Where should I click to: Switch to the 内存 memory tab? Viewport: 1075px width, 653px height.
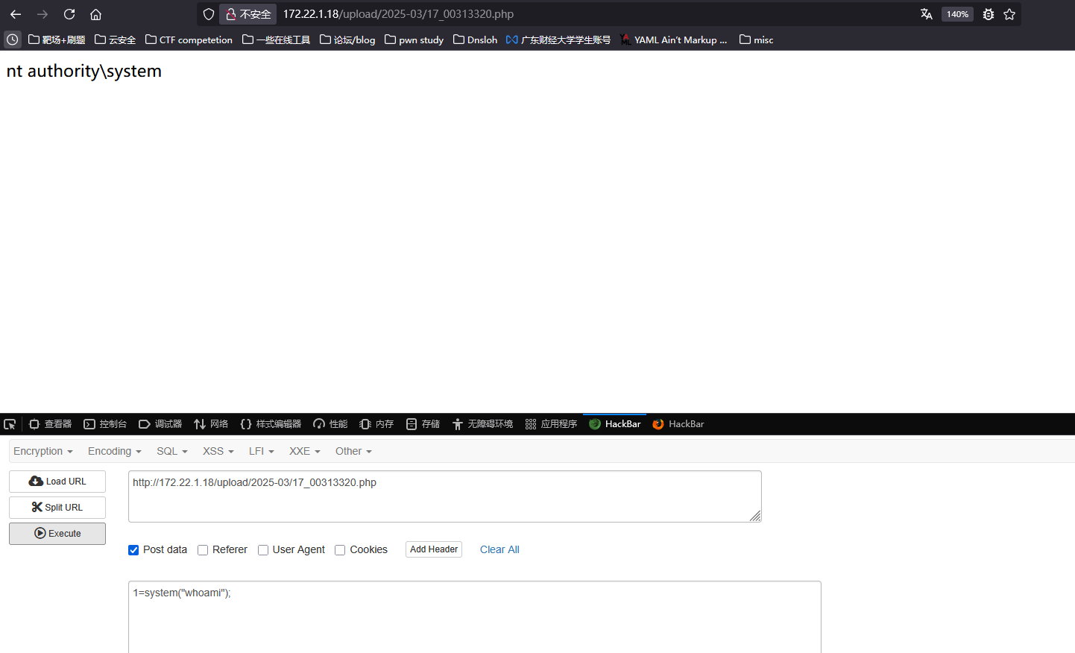click(376, 424)
